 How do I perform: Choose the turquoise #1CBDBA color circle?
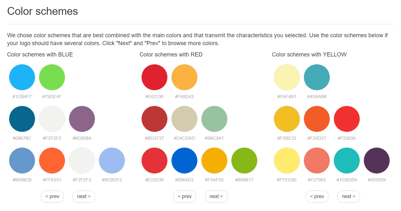347,161
